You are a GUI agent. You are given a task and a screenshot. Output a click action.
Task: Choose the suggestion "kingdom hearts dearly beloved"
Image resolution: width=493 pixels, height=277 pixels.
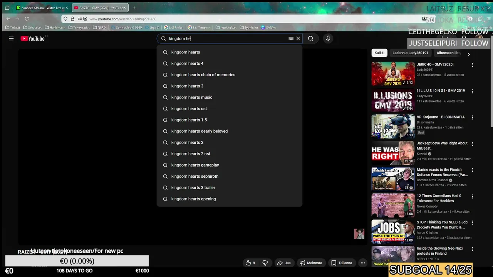pos(230,131)
